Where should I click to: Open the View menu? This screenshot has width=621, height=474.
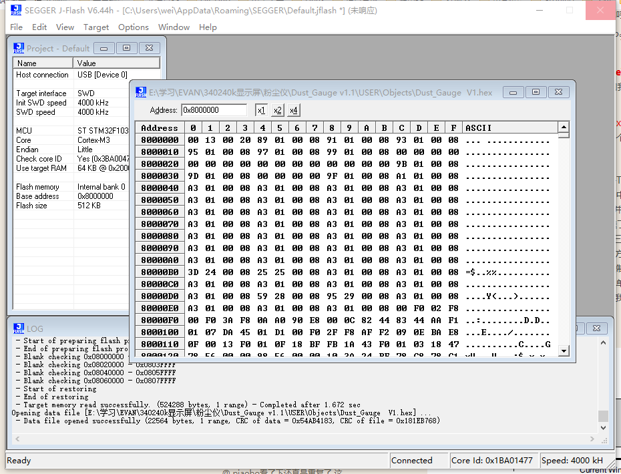click(65, 27)
